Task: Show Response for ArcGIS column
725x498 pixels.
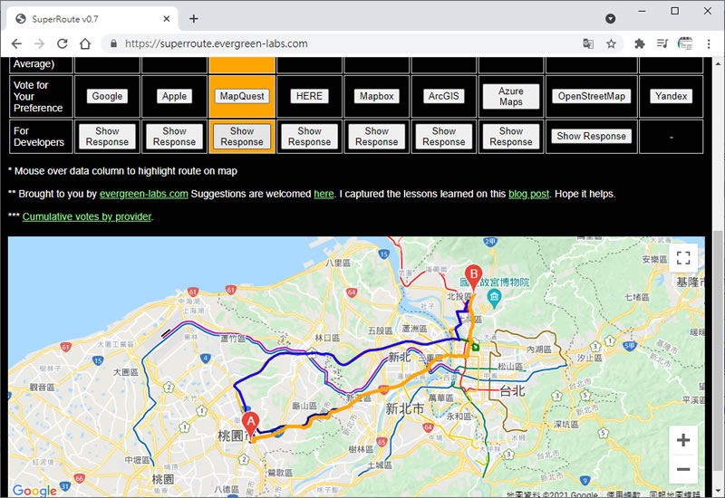Action: pos(444,137)
